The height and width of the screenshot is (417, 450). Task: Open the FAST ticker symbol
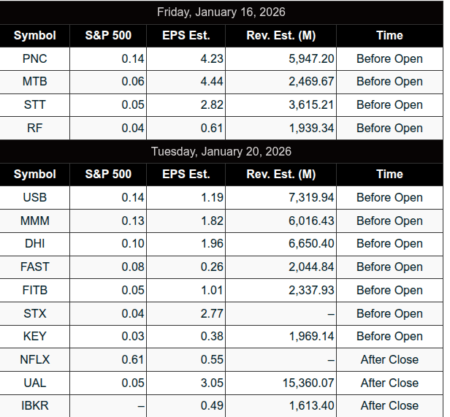34,267
